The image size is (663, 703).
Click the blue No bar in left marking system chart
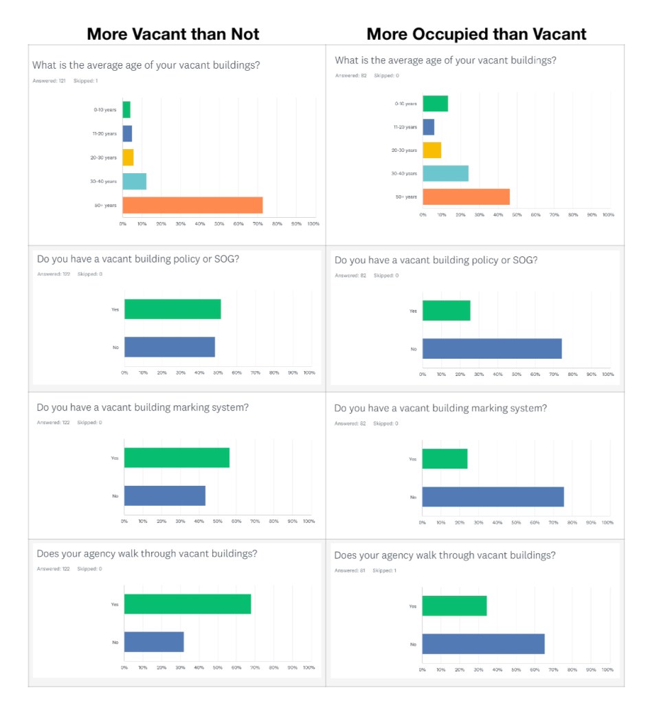pos(165,495)
